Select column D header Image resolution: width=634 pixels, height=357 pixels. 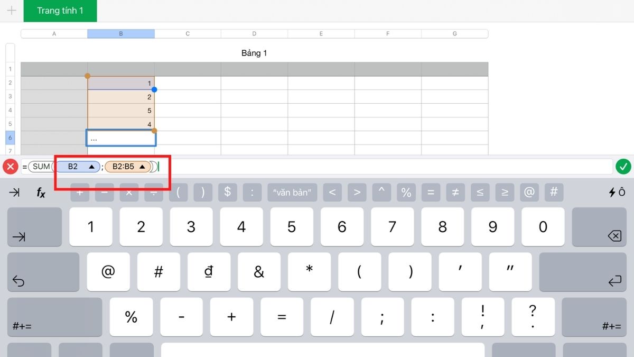(x=254, y=34)
